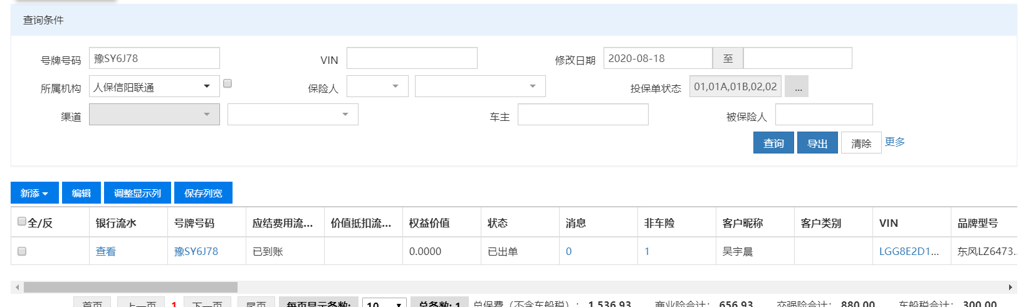Open the 查看 link in 银行流水 column
The height and width of the screenshot is (307, 1021).
click(x=106, y=251)
